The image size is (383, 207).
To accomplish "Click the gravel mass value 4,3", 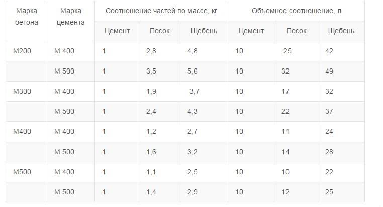I will tap(193, 112).
